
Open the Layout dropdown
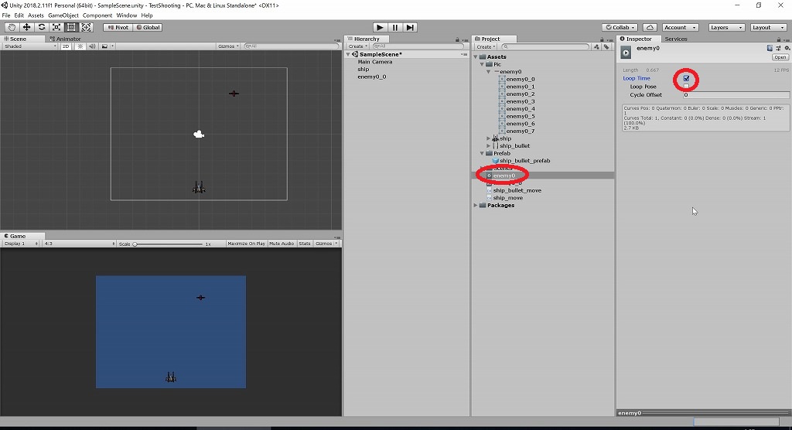click(x=768, y=27)
